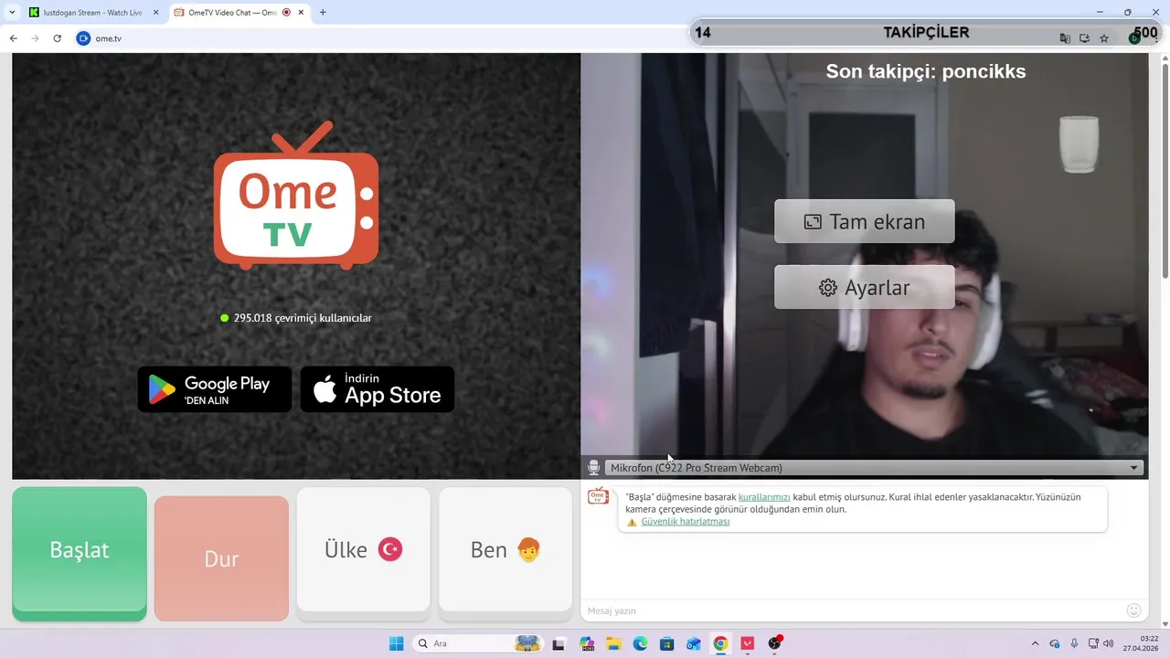Close the OmeTV Video Chat tab
This screenshot has height=658, width=1170.
coord(301,13)
